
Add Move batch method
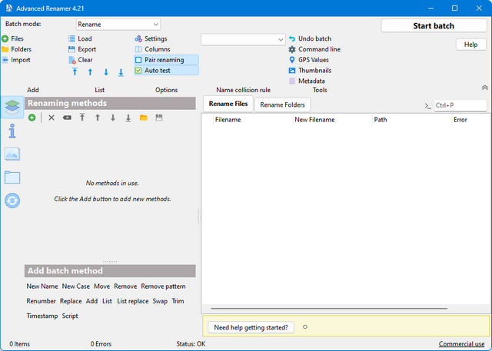(x=101, y=286)
